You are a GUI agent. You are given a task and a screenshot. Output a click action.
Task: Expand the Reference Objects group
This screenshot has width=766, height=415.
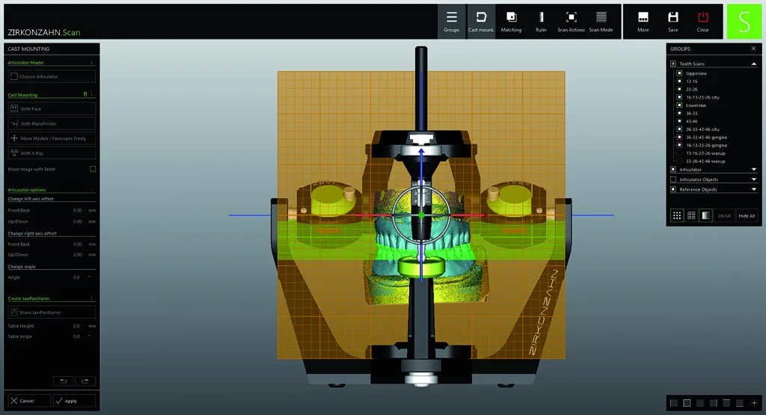point(754,189)
